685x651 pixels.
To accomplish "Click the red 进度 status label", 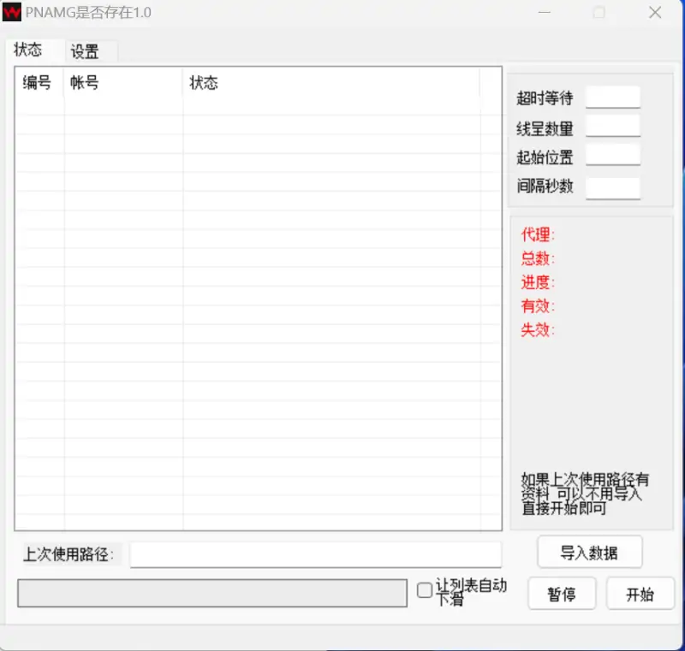I will tap(536, 283).
